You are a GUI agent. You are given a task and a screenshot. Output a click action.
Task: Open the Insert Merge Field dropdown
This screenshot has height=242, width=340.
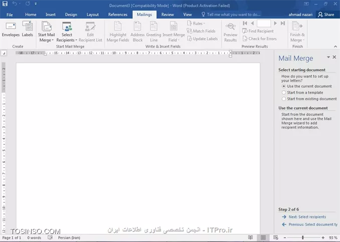[174, 32]
